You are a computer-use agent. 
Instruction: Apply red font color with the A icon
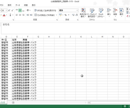[4, 15]
